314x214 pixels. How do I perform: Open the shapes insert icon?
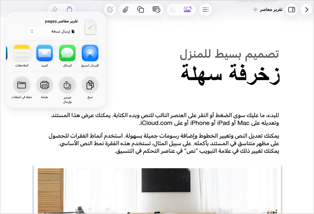coord(141,10)
